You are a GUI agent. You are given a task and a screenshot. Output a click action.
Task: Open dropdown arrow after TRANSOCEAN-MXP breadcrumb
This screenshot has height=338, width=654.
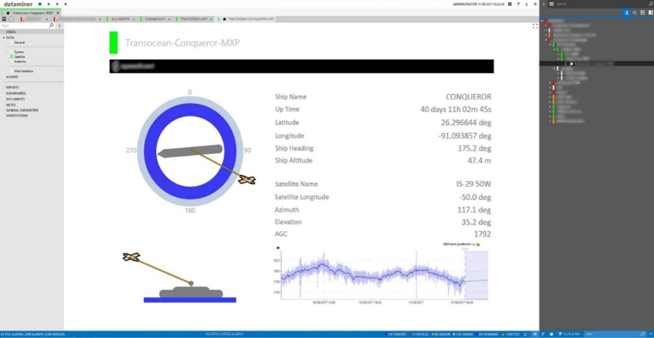click(211, 19)
